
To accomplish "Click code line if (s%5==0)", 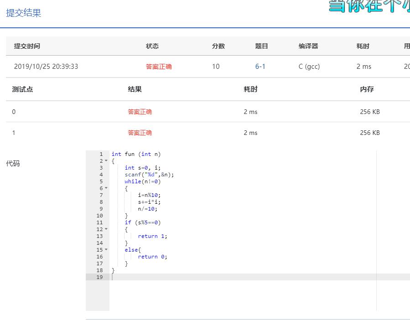I will [x=142, y=222].
